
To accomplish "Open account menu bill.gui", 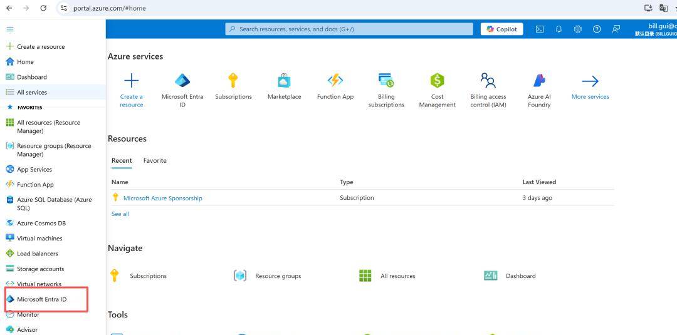I will 656,29.
